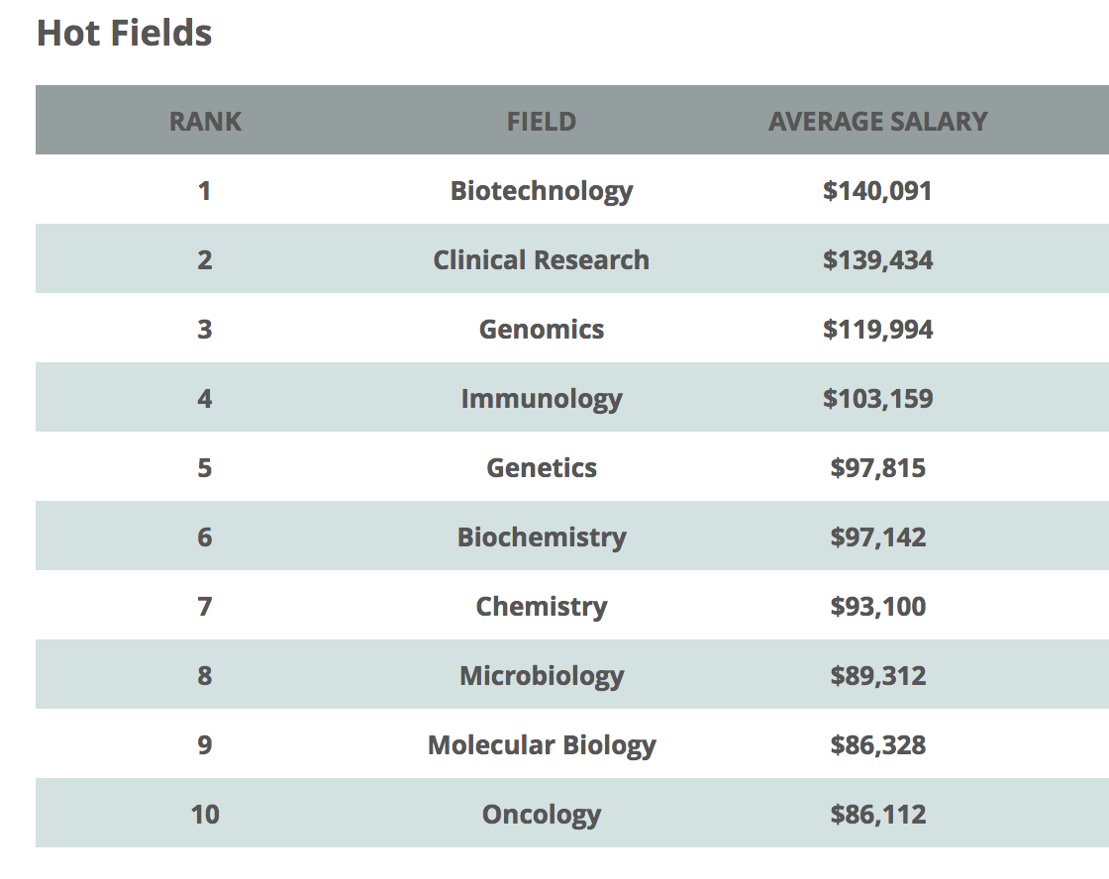The height and width of the screenshot is (879, 1109).
Task: Click the Biochemistry field cell
Action: pyautogui.click(x=541, y=537)
